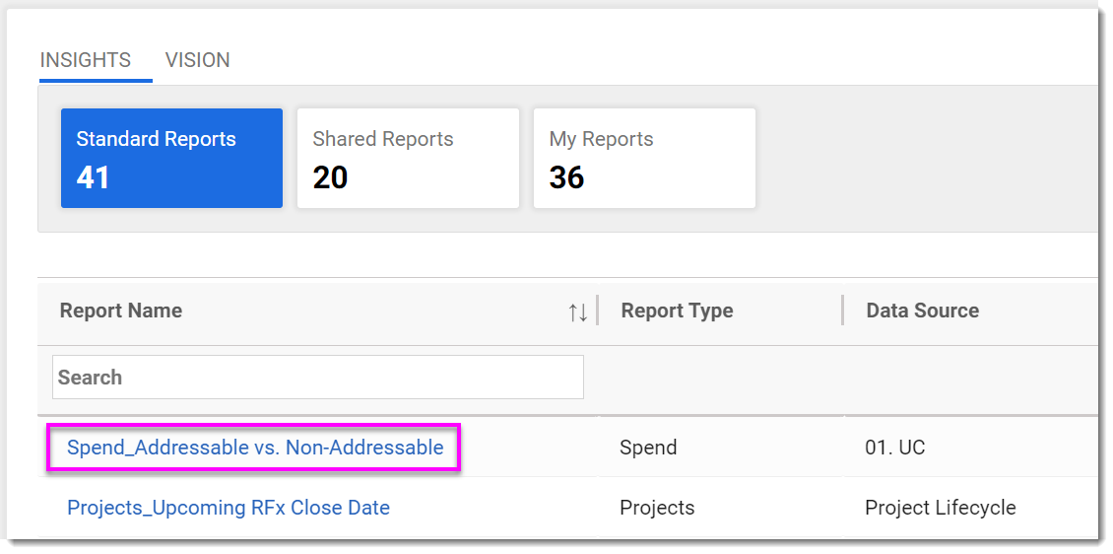Click the Data Source column header
1113x554 pixels.
(922, 311)
